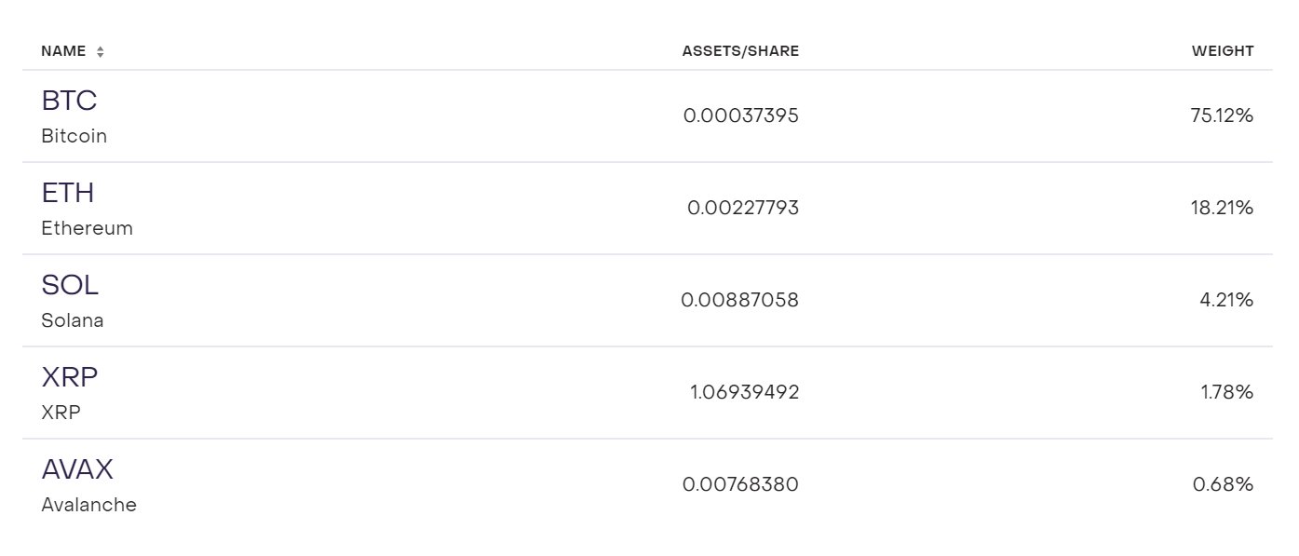Click the sort arrows beside NAME
Screen dimensions: 1299x556
100,52
